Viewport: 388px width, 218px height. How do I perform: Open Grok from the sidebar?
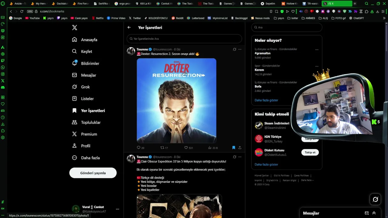[x=81, y=87]
